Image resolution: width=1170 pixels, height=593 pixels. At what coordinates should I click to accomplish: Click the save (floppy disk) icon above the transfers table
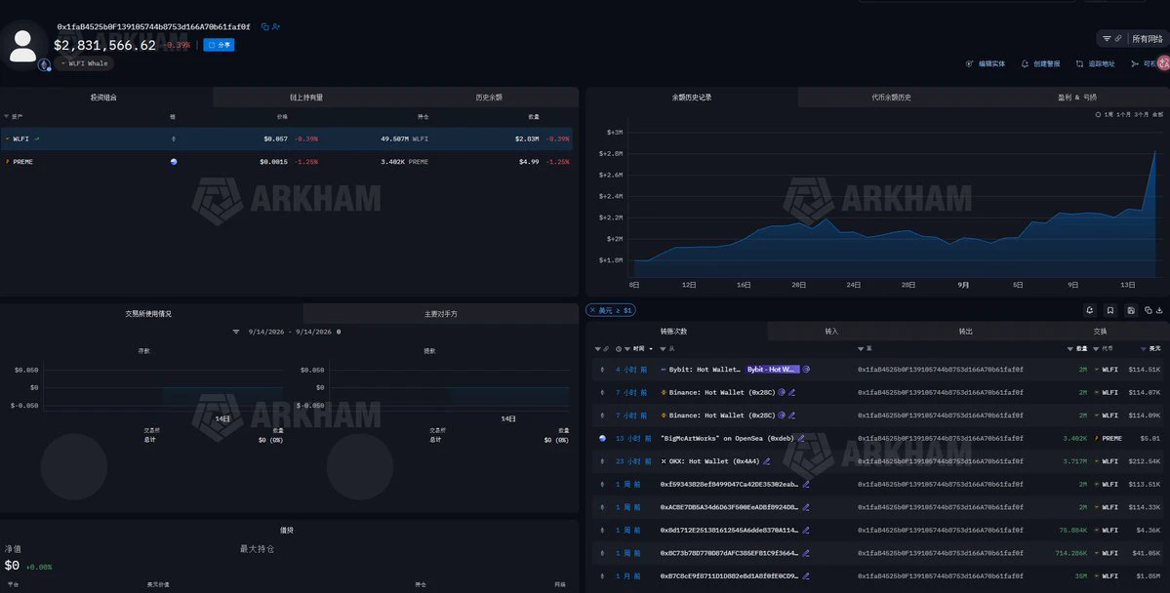tap(1131, 310)
